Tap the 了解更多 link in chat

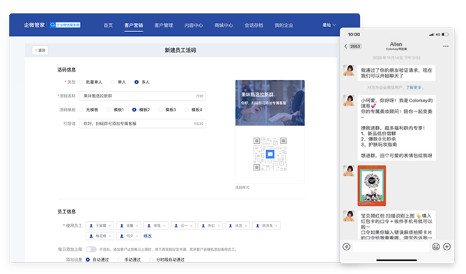[414, 88]
